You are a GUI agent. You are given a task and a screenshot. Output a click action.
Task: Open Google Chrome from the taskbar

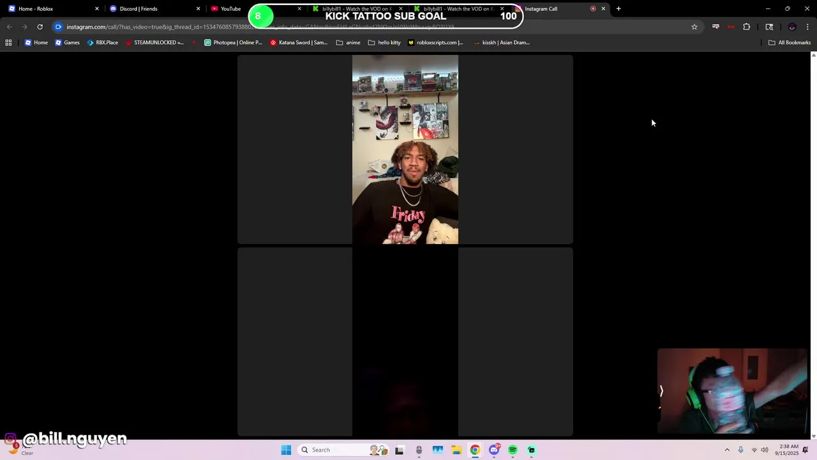(475, 450)
